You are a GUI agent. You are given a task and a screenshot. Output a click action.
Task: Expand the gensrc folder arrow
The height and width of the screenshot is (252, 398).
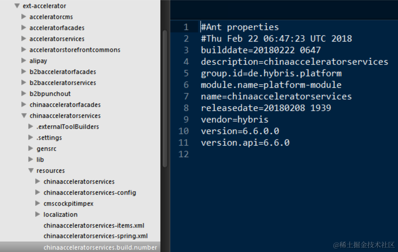[30, 148]
